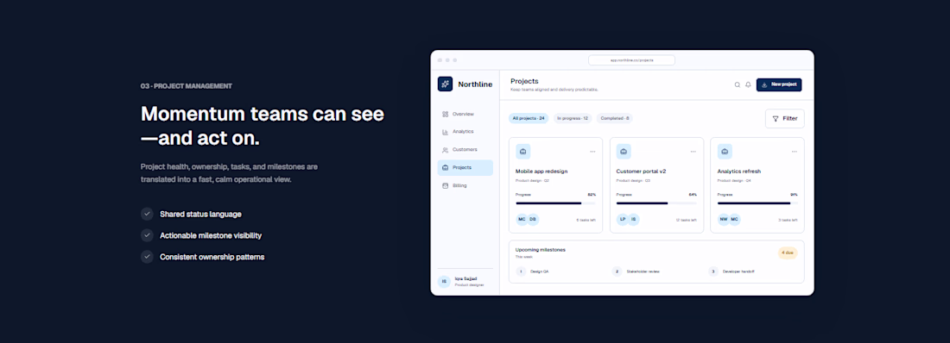Click the Analytics sidebar chart icon
The image size is (950, 343).
446,132
